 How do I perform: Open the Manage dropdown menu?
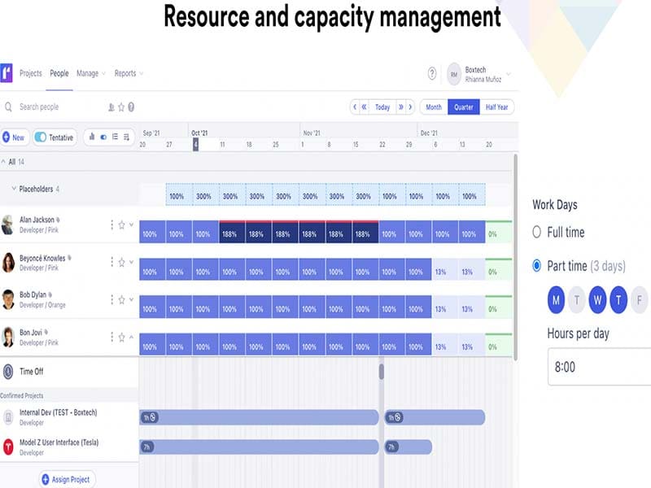pyautogui.click(x=91, y=73)
